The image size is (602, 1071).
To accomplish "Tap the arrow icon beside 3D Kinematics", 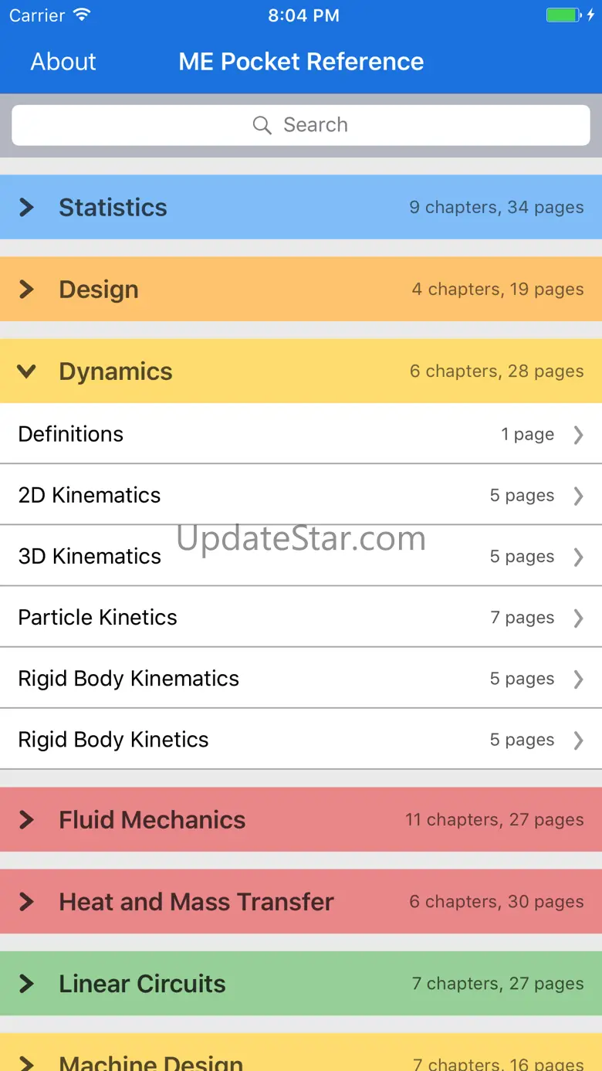I will pyautogui.click(x=578, y=557).
